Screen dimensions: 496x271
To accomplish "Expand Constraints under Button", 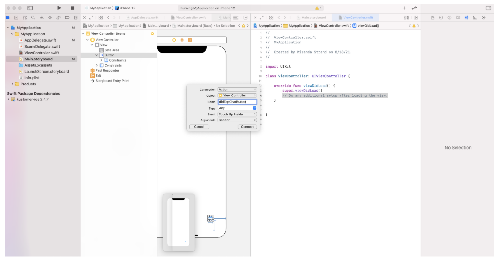I will pos(101,60).
